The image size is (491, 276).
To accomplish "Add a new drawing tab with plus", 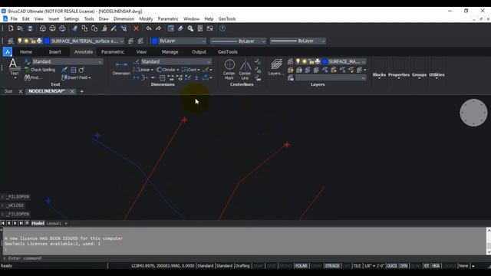I will pos(82,91).
